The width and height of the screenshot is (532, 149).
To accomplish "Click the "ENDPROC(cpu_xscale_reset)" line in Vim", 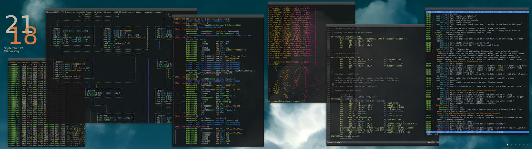I will coord(345,136).
